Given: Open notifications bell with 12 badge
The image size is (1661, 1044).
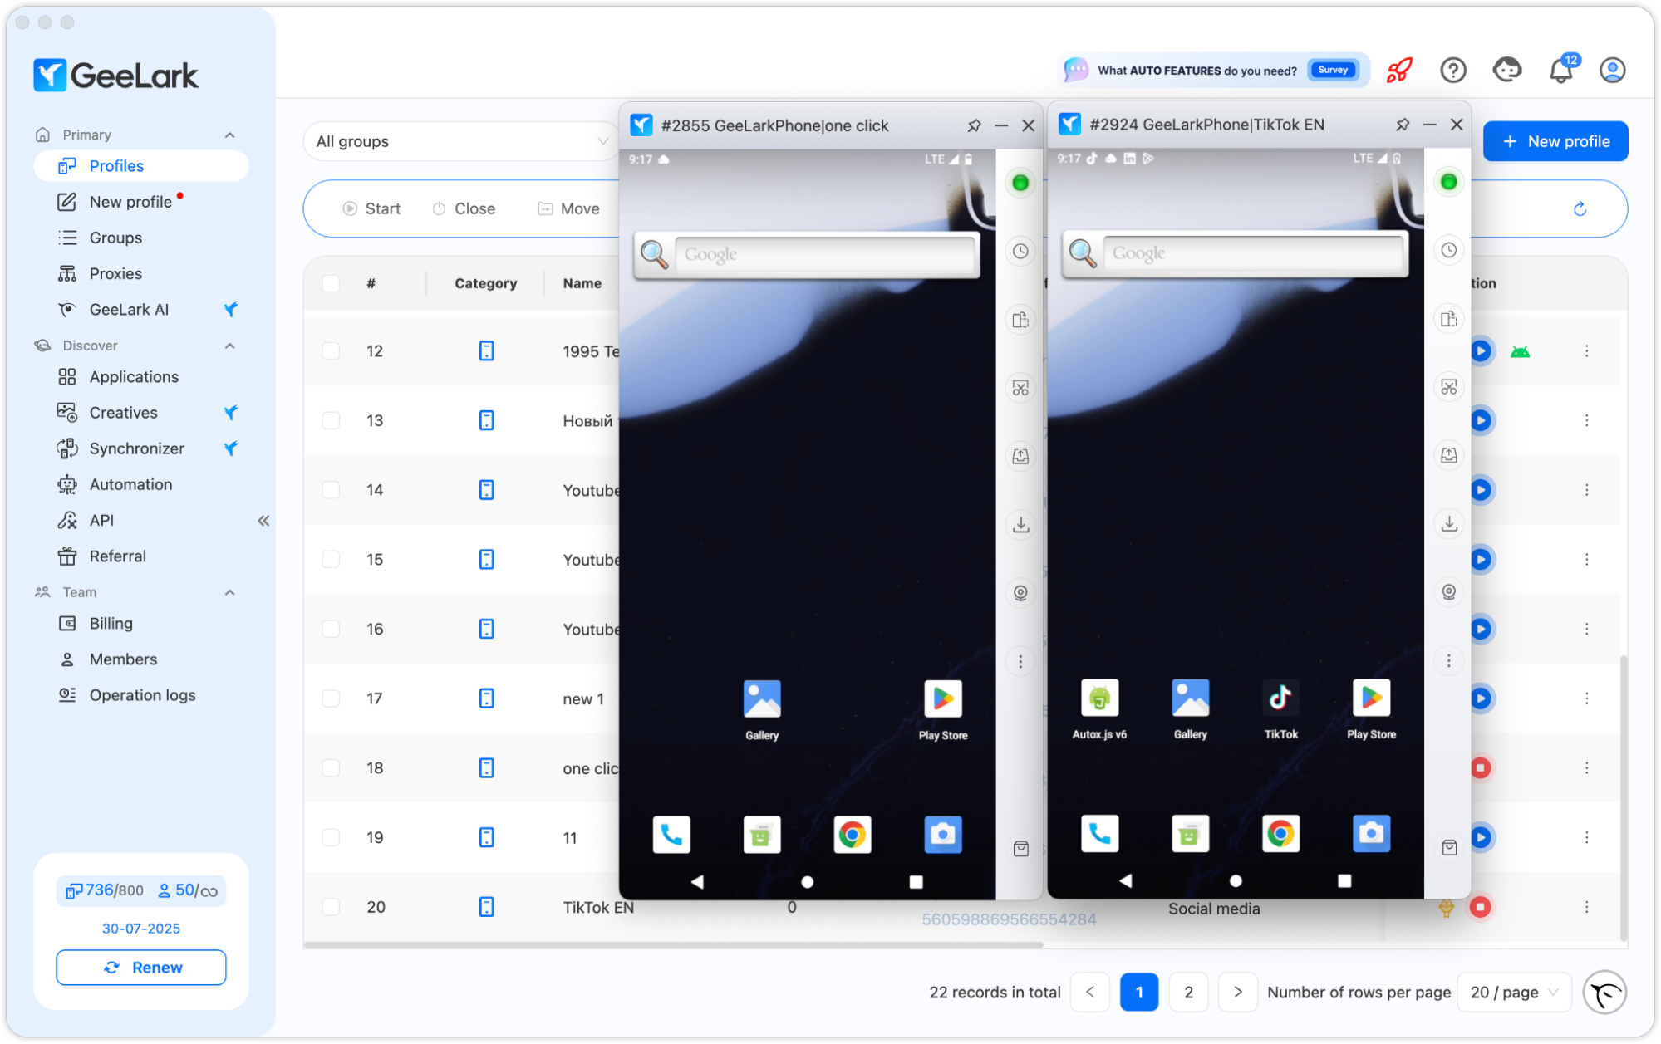Looking at the screenshot, I should pos(1561,71).
